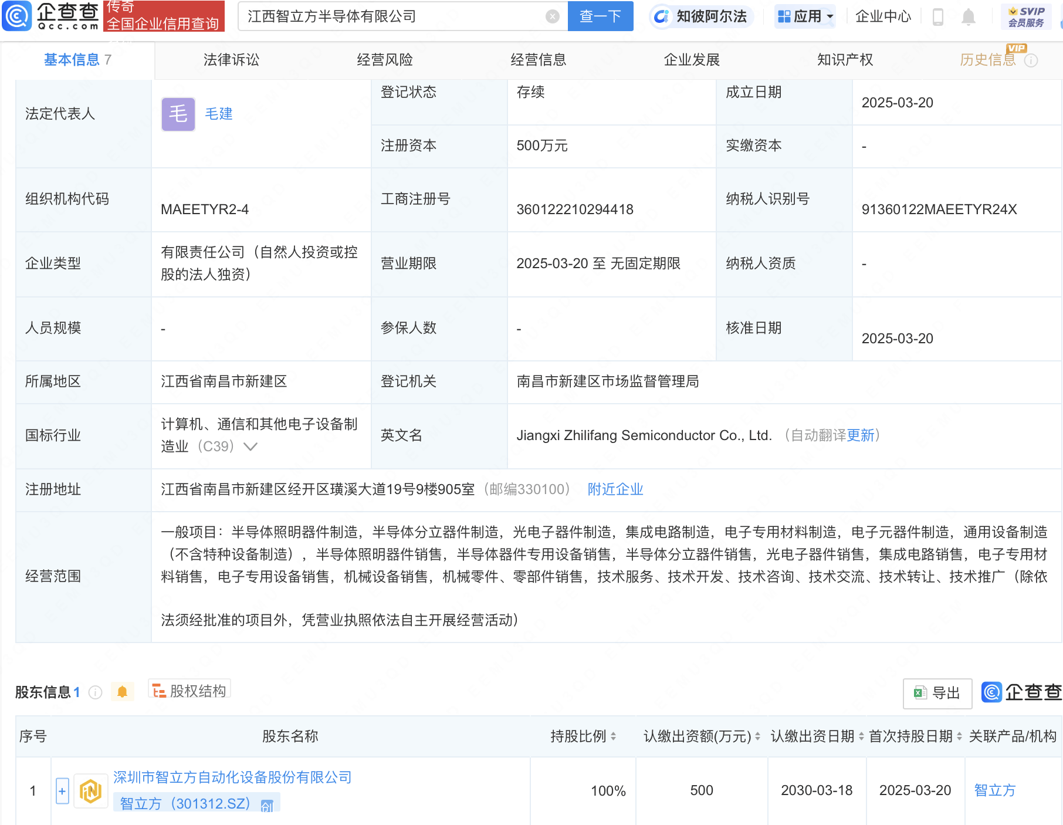Viewport: 1063px width, 825px height.
Task: Open legal representative 毛建 profile link
Action: pos(219,114)
